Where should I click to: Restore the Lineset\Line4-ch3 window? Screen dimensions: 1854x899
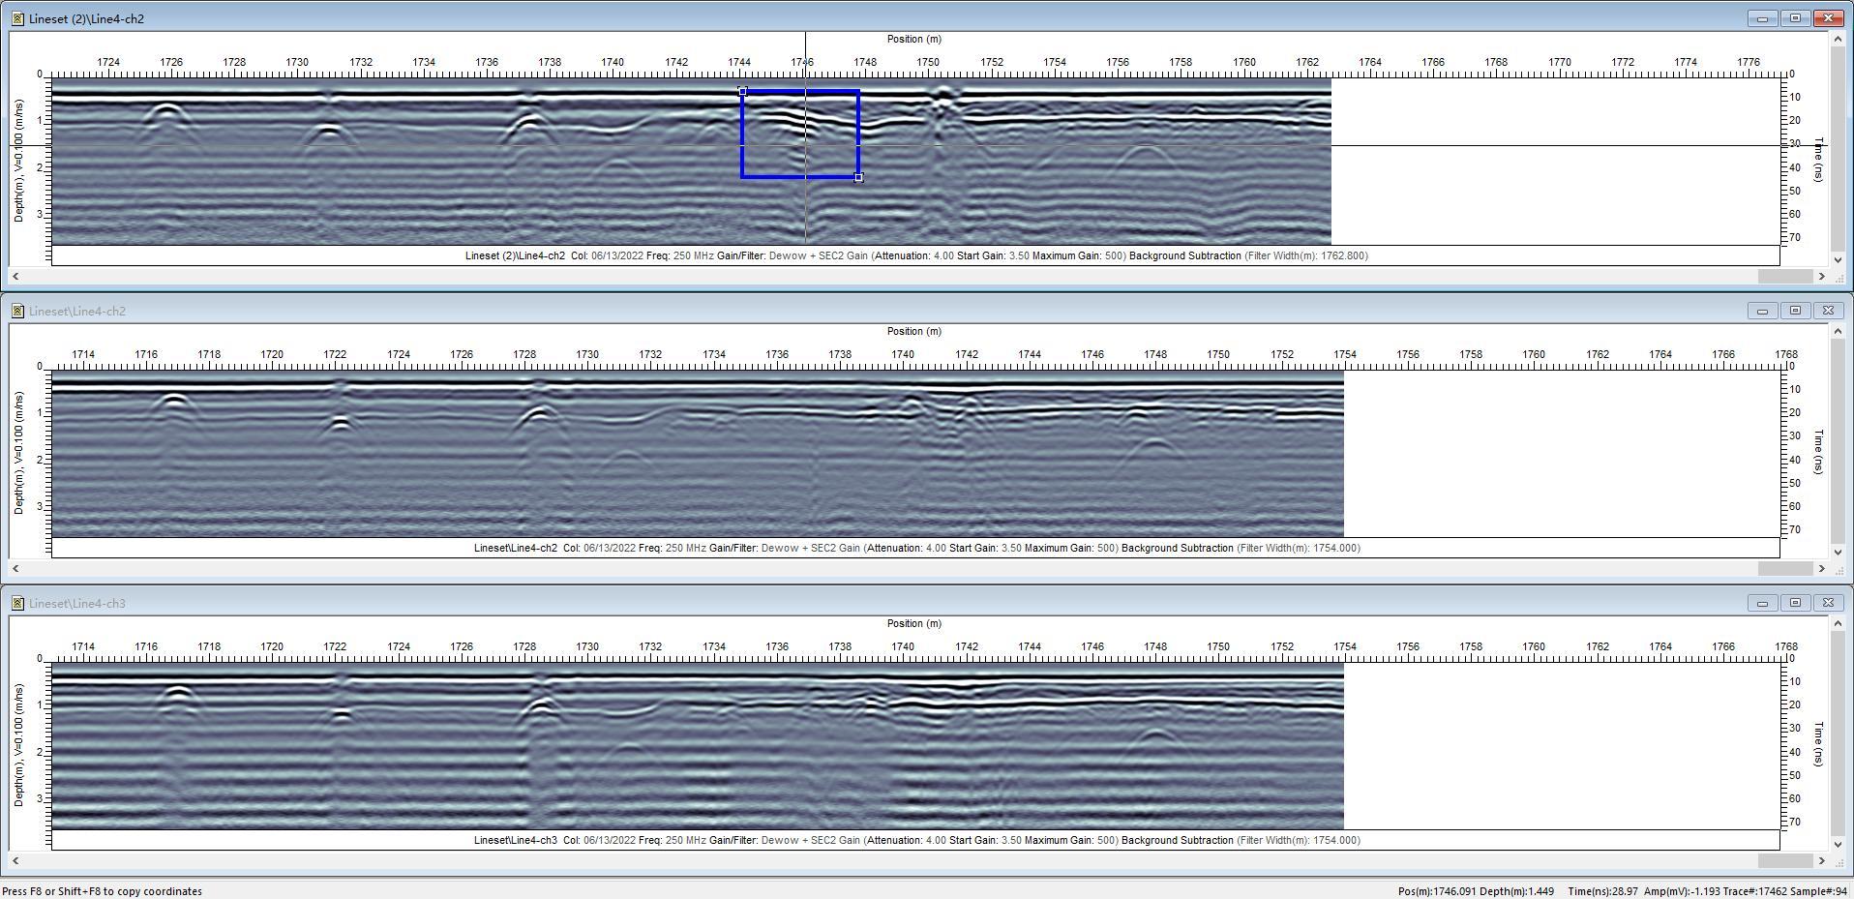[x=1795, y=603]
